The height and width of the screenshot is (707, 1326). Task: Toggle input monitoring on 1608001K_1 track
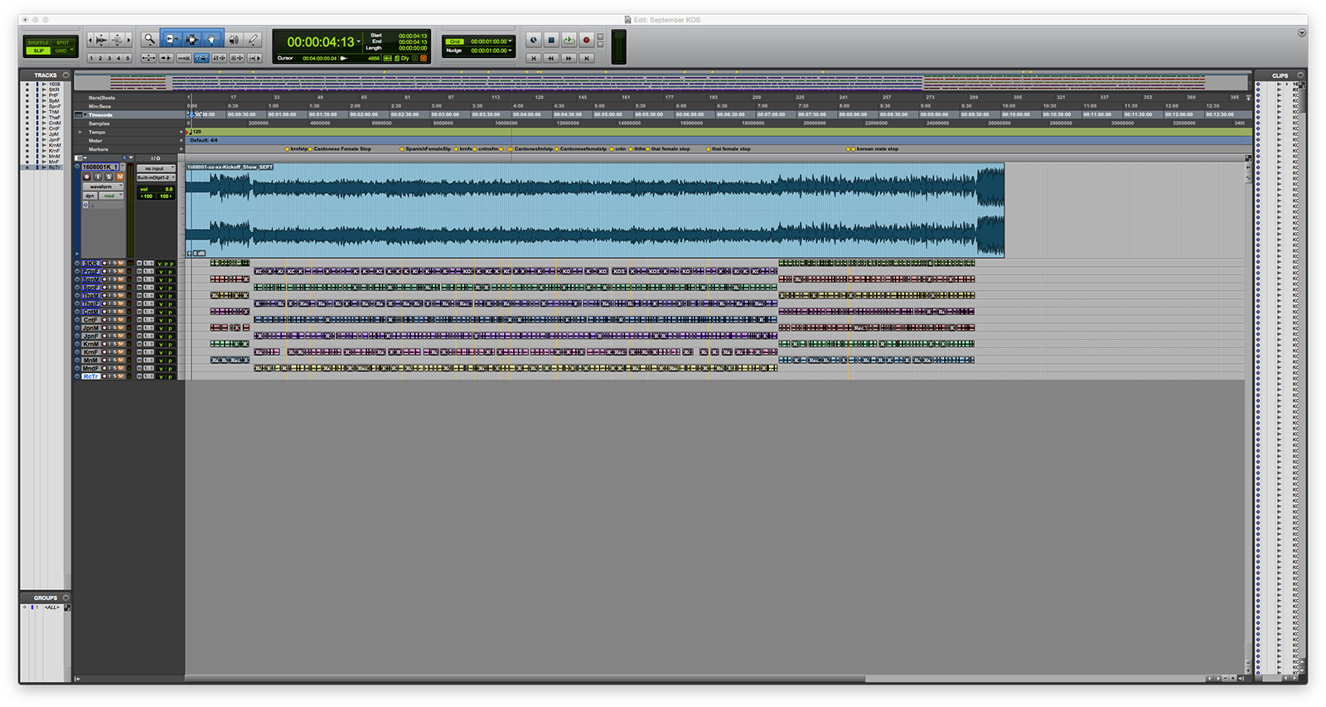98,177
